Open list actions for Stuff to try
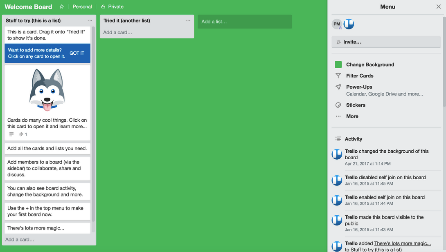446x252 pixels. coord(90,20)
